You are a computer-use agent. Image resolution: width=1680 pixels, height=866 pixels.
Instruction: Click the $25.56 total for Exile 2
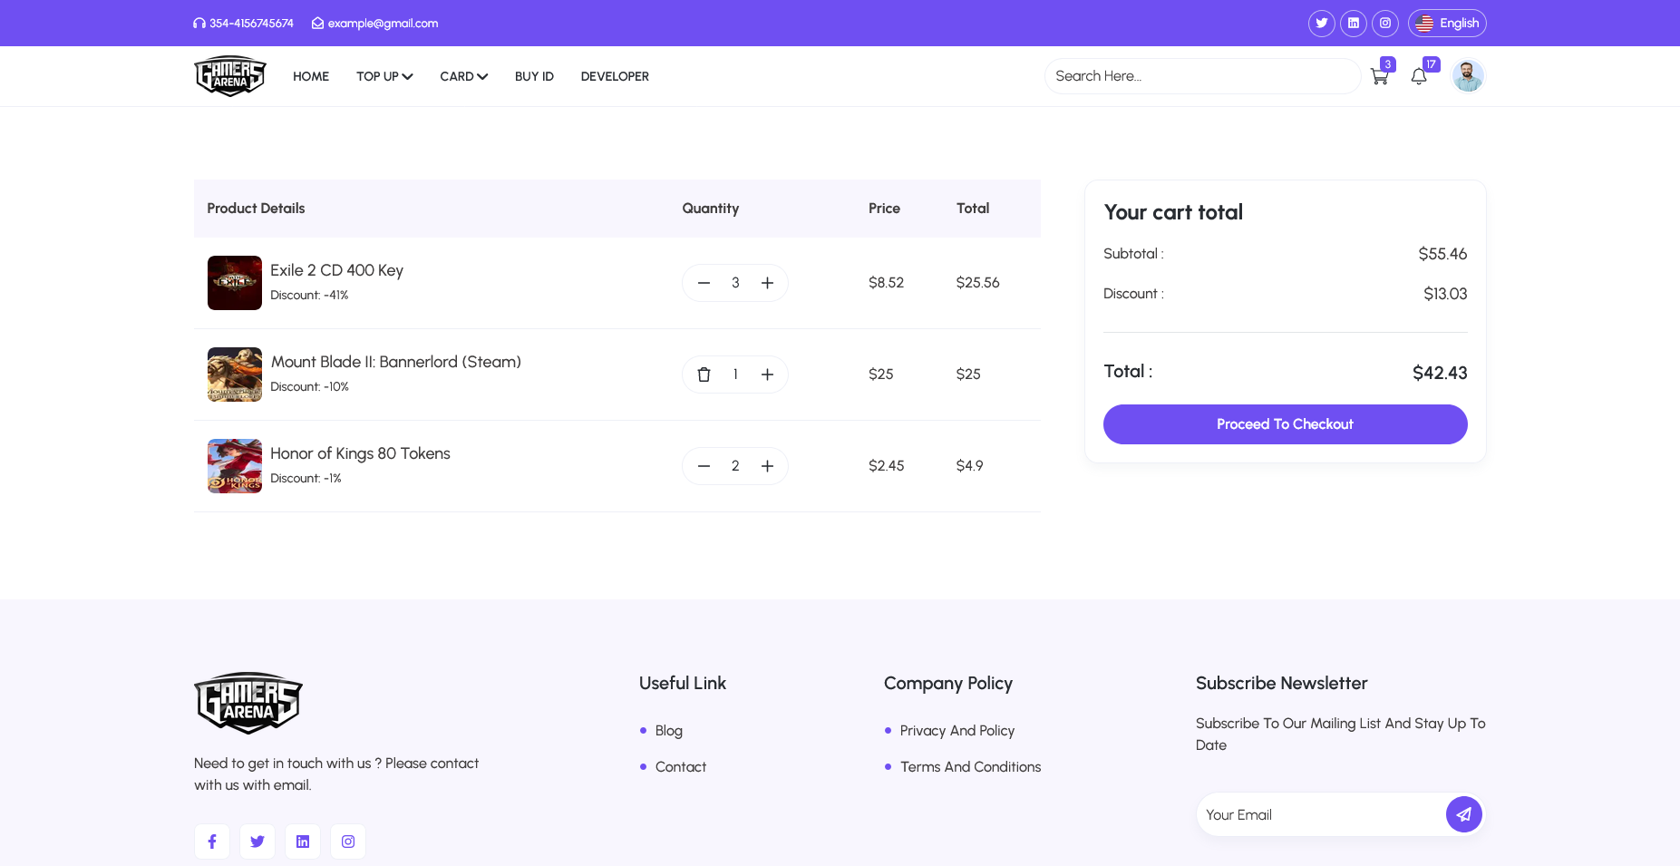point(977,283)
